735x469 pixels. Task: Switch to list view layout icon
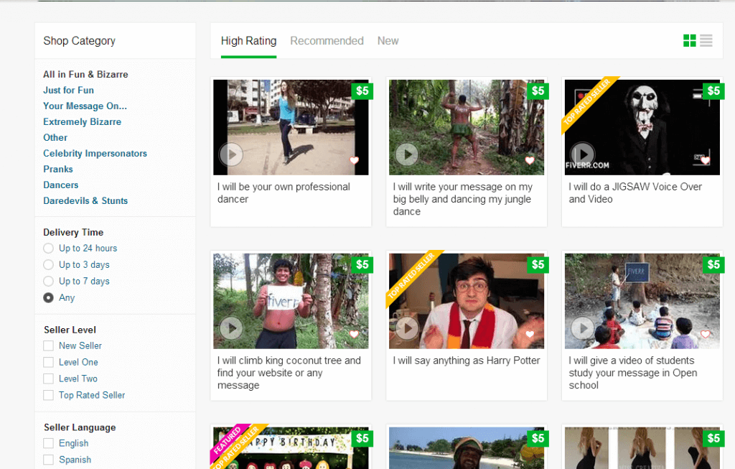706,41
